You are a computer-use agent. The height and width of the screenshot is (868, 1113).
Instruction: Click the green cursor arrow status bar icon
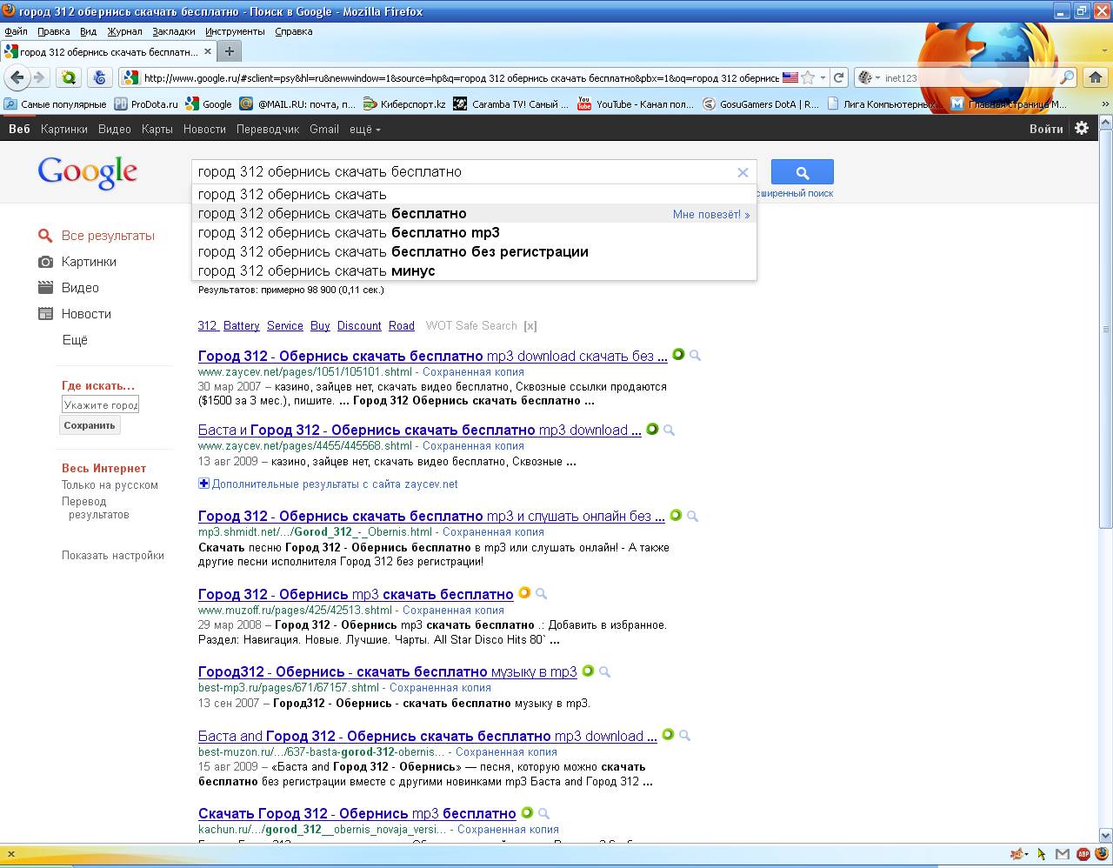[x=1042, y=854]
